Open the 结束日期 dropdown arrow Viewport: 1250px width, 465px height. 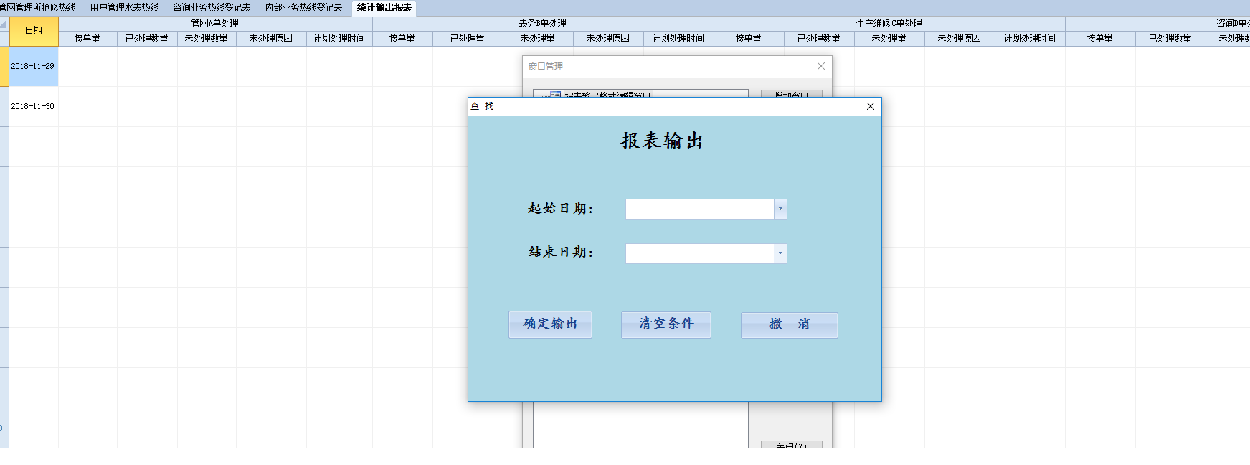(x=780, y=253)
